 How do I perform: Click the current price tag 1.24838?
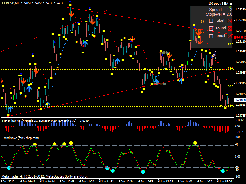point(240,100)
